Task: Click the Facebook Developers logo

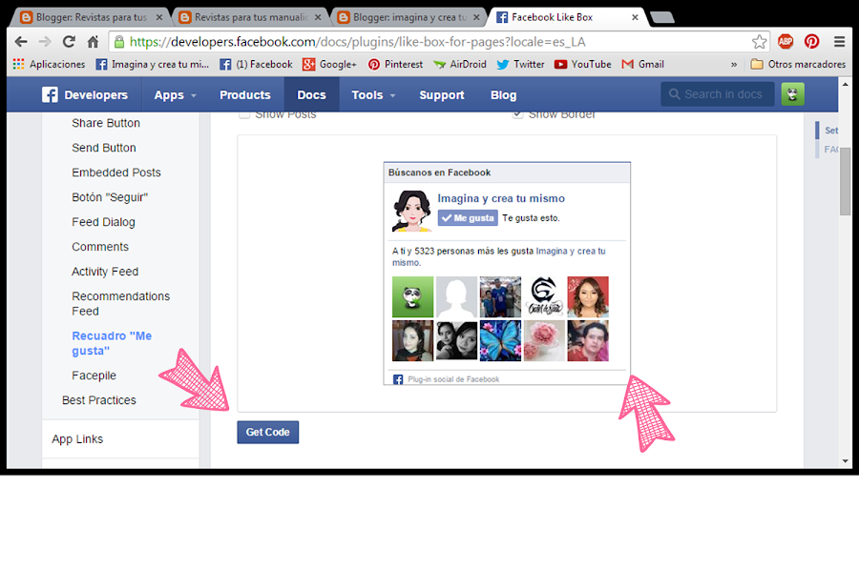Action: coord(85,94)
